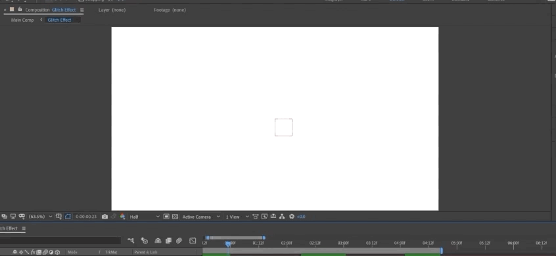Toggle the Transparency Grid in viewer bar

pos(175,217)
